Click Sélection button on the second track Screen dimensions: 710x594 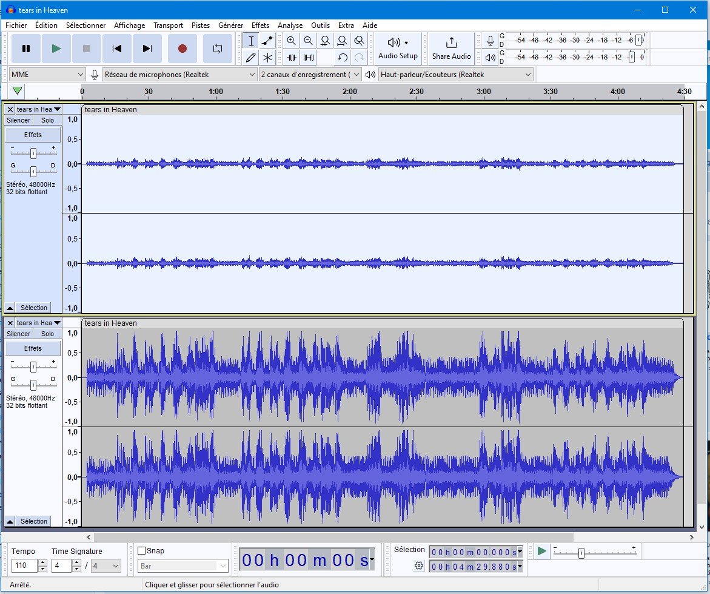(x=33, y=521)
